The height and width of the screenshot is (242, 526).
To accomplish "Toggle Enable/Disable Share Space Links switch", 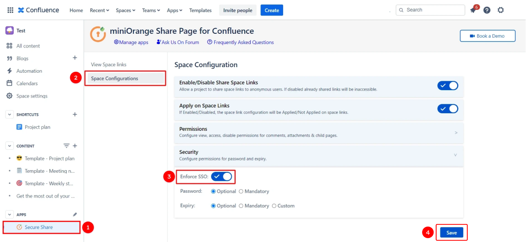I will (x=448, y=86).
